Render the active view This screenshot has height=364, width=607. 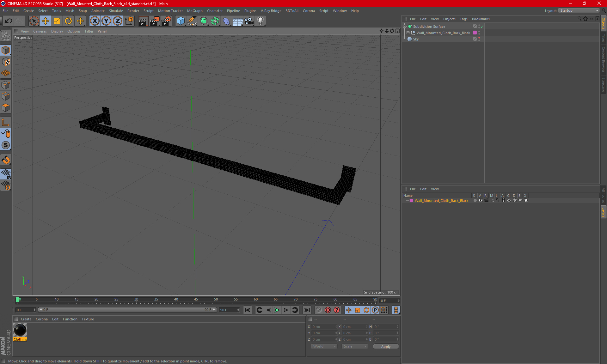point(143,21)
